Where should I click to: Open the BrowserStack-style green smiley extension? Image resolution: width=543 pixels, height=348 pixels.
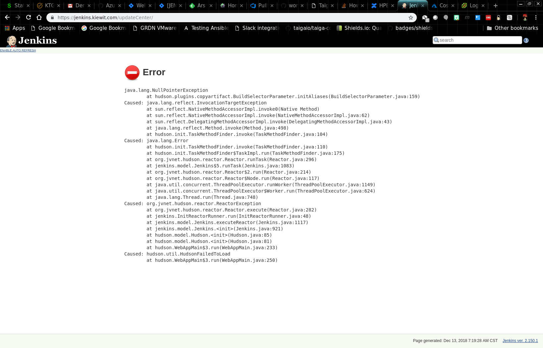point(457,18)
